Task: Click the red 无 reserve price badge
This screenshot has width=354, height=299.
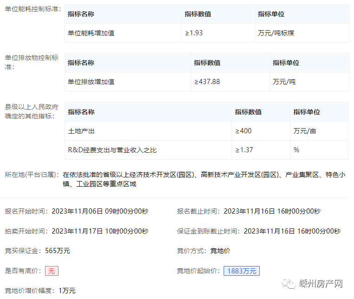Action: pyautogui.click(x=51, y=271)
